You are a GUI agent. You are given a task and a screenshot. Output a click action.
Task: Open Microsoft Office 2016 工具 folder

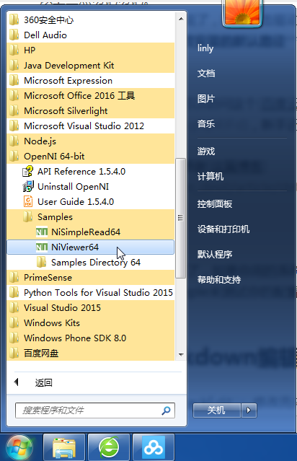click(x=91, y=95)
